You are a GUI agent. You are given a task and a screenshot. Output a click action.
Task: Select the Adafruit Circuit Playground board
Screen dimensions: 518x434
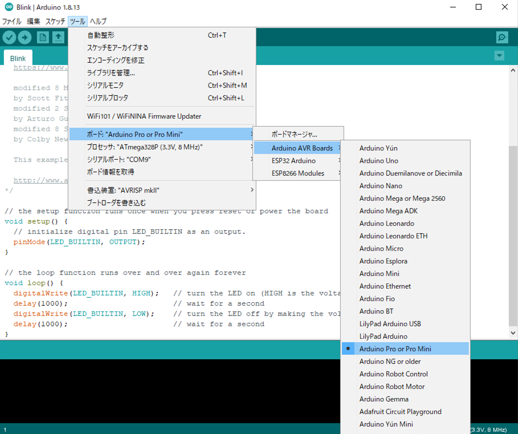point(405,412)
